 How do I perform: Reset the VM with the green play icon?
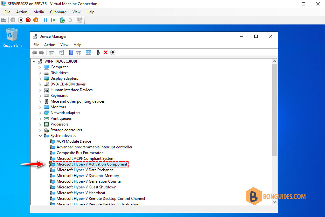point(53,20)
